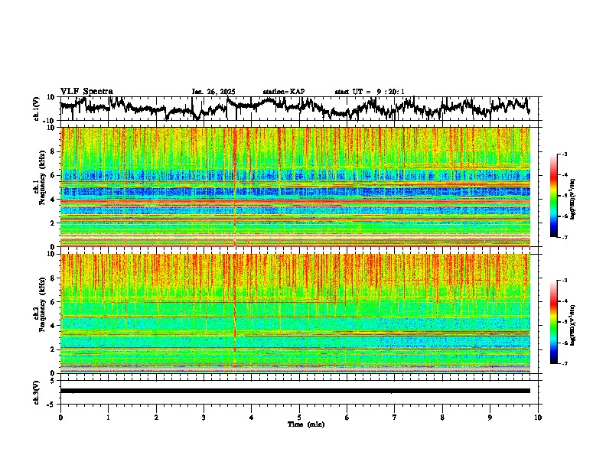Click the black ch.3 signal bar
Screen dimensions: 606x468
coord(295,391)
